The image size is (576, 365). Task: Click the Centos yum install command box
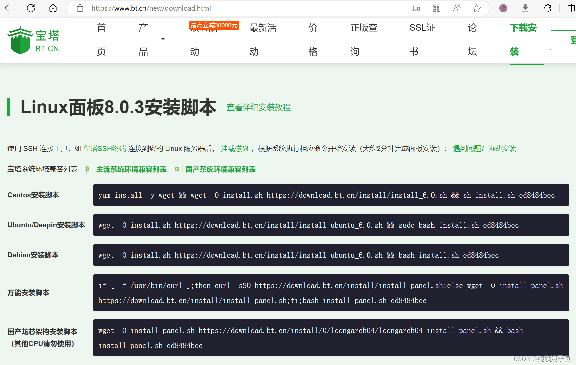click(x=331, y=195)
